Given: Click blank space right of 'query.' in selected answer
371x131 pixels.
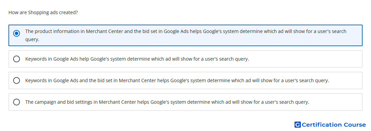Looking at the screenshot, I should [x=189, y=40].
